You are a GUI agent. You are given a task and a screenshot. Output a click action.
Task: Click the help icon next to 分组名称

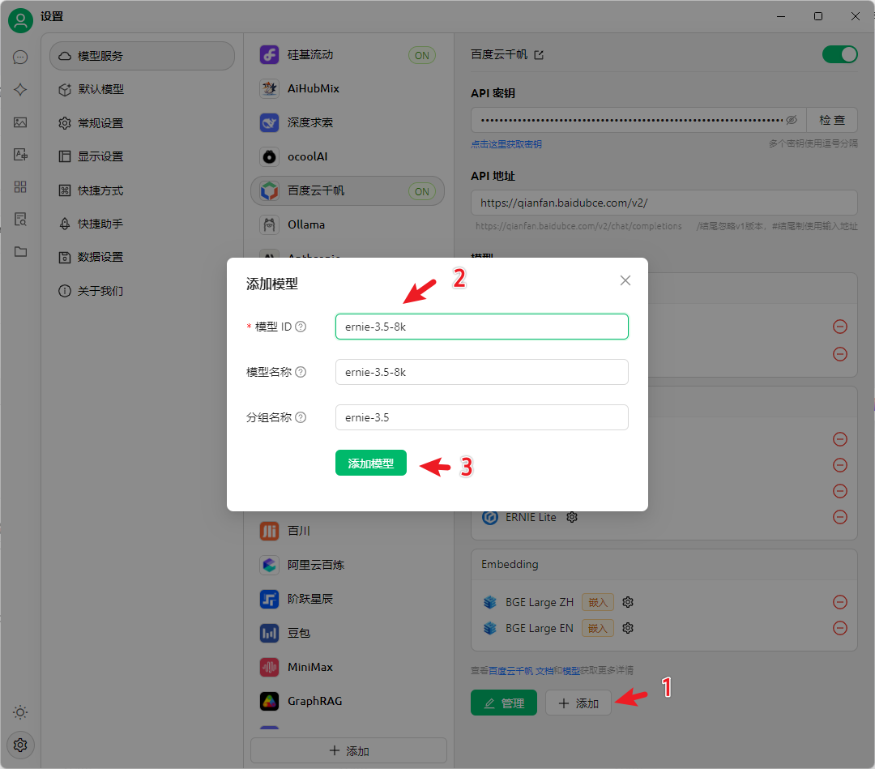(301, 417)
